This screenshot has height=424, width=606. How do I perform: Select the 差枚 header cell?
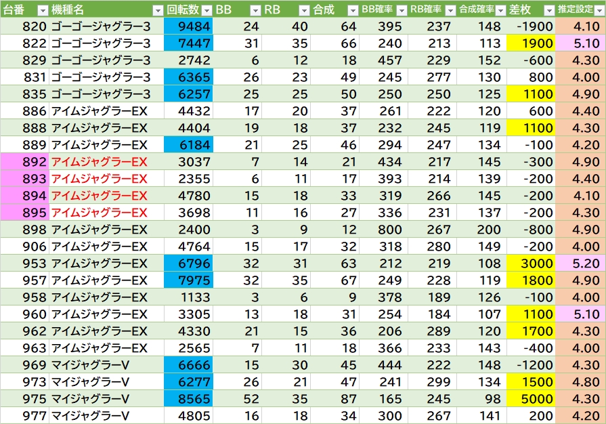(531, 9)
